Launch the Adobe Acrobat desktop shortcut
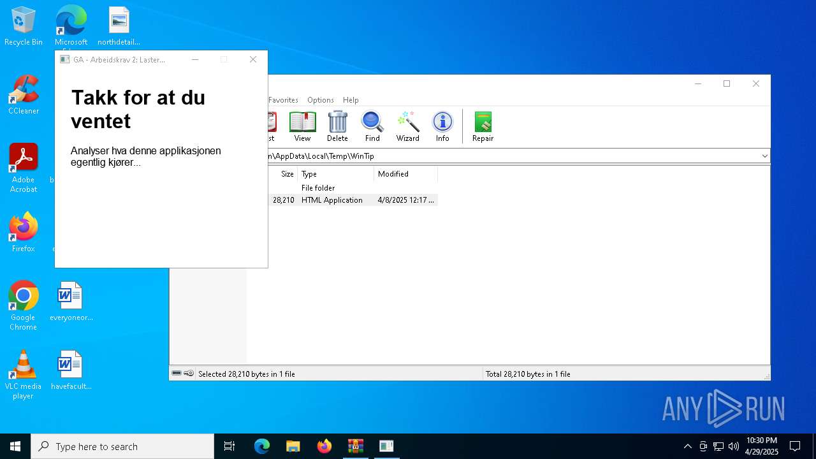This screenshot has width=816, height=459. 24,168
